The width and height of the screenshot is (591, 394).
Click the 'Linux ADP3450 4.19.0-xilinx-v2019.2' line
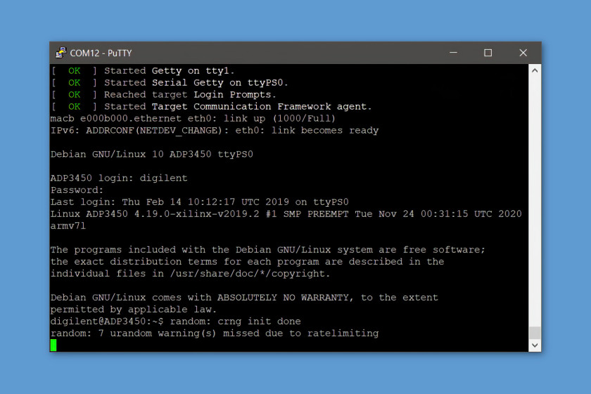(x=286, y=214)
